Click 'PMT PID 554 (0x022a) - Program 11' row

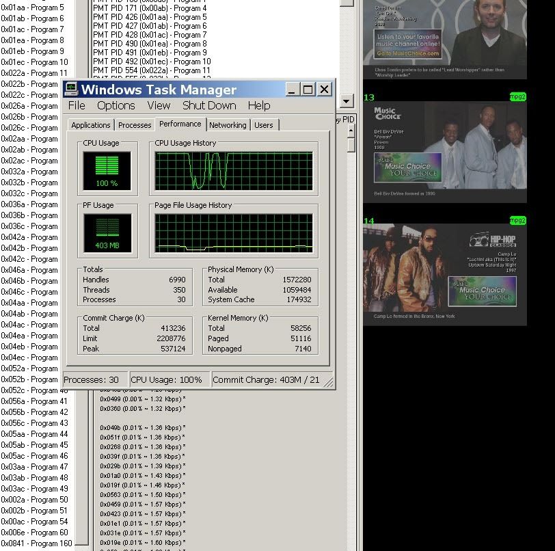click(x=152, y=70)
